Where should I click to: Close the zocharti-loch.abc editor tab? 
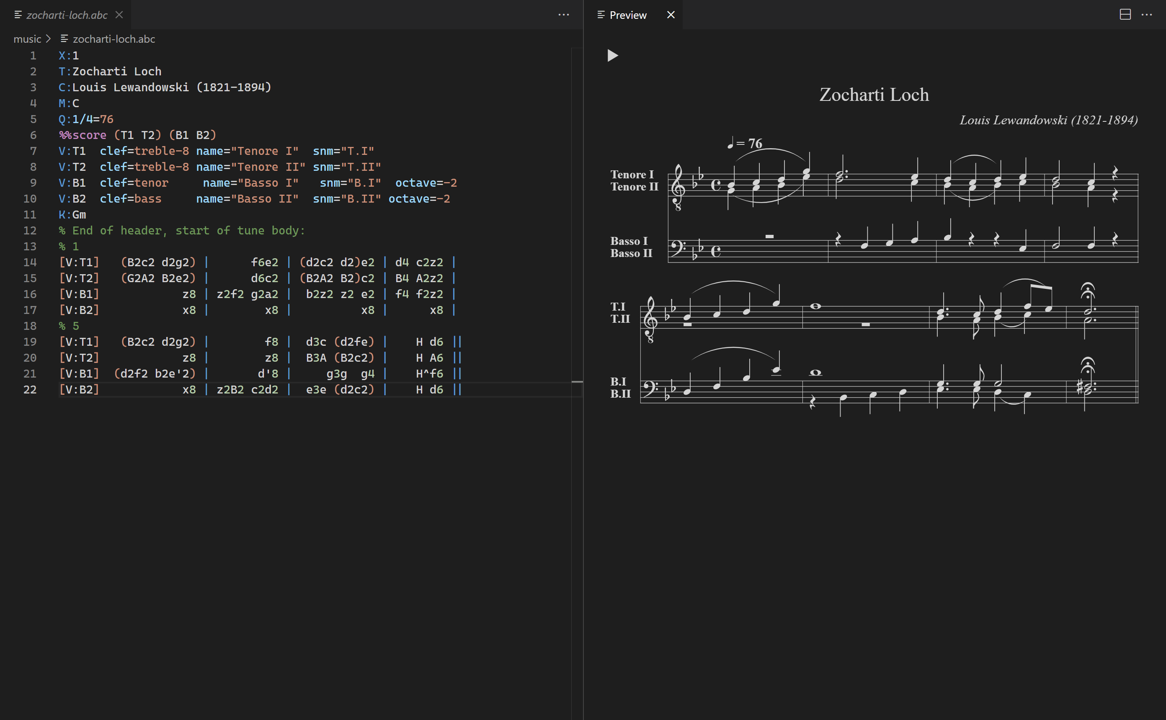coord(119,15)
